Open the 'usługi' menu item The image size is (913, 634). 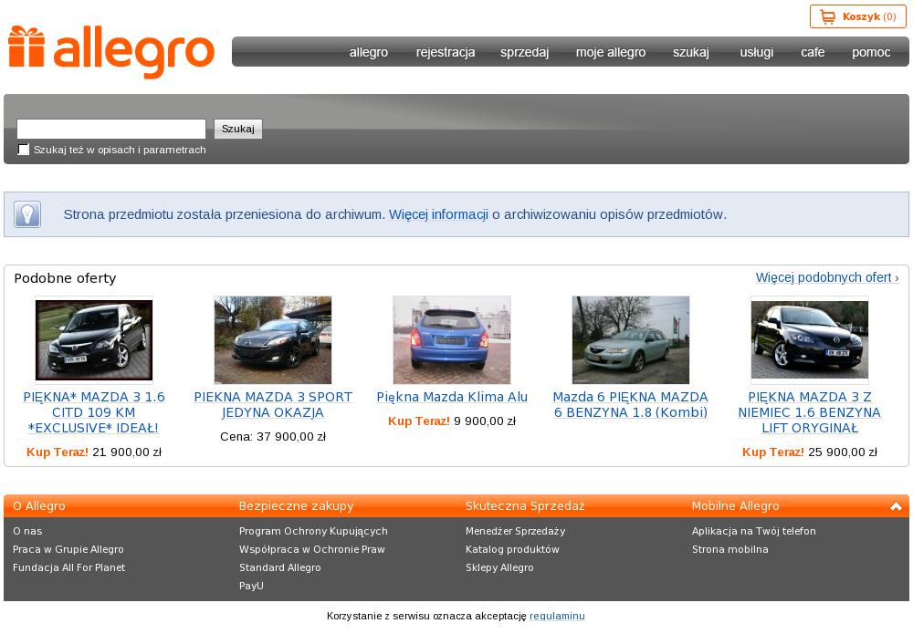click(x=757, y=52)
